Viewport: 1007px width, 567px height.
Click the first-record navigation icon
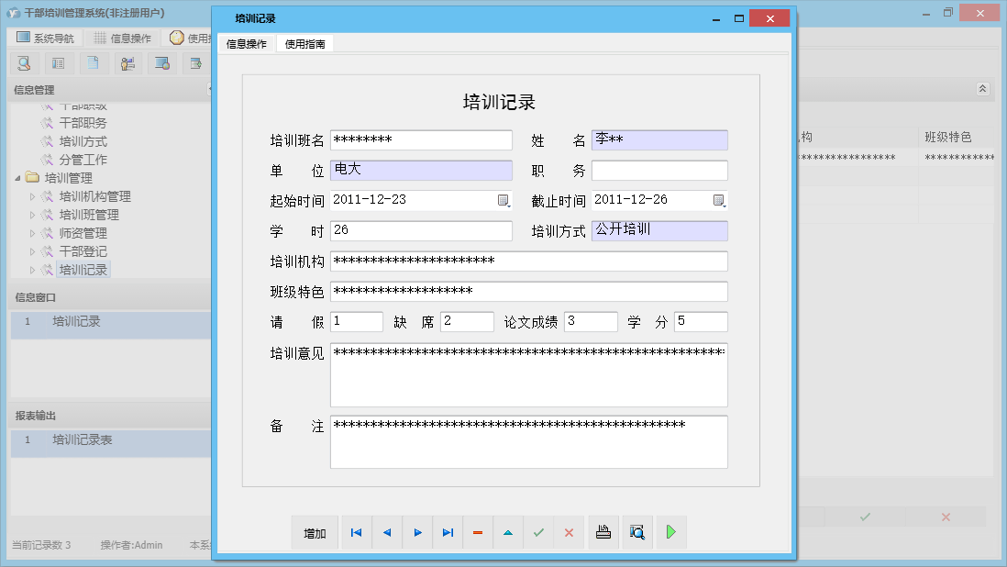pos(356,532)
